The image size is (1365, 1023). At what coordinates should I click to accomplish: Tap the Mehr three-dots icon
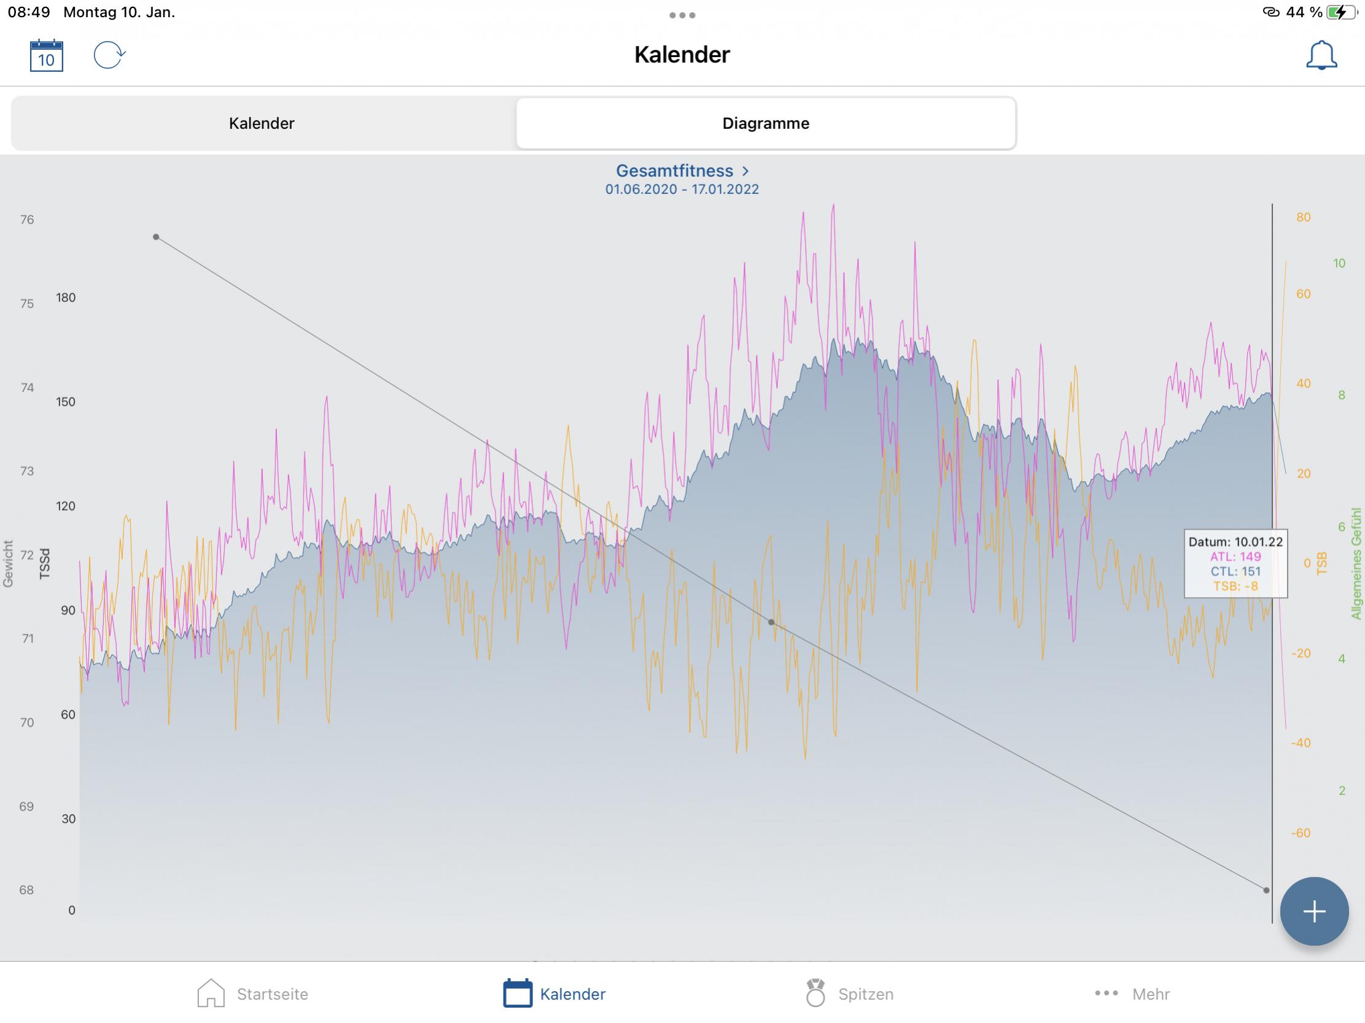pyautogui.click(x=1106, y=994)
